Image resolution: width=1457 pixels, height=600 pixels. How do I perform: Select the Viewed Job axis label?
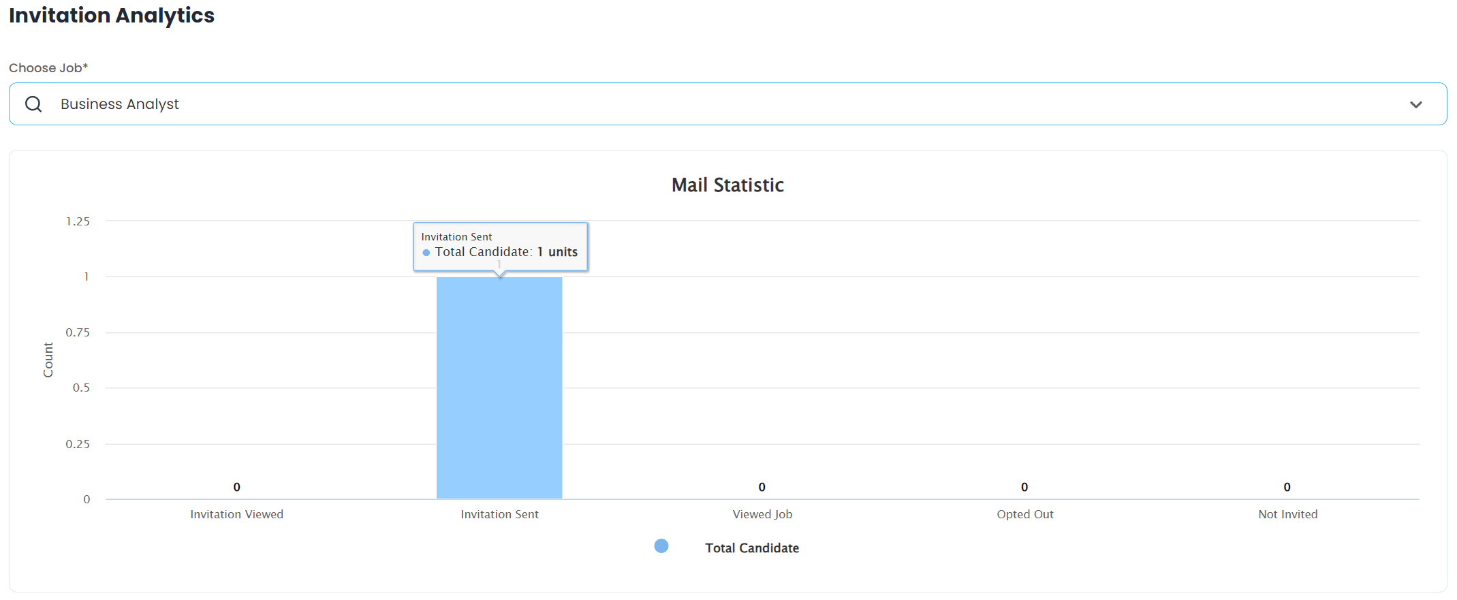(762, 514)
